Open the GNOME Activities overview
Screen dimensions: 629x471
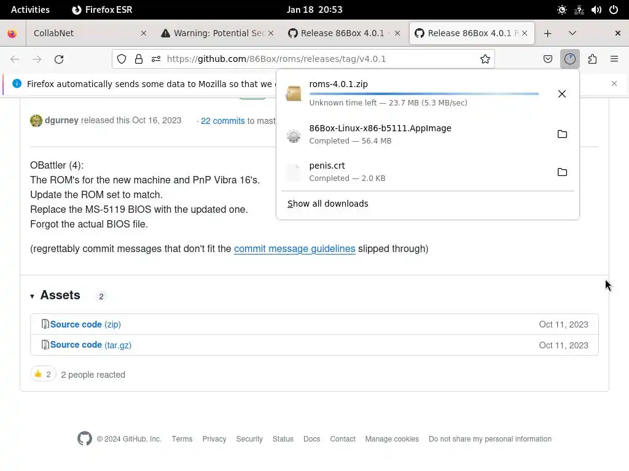tap(30, 10)
